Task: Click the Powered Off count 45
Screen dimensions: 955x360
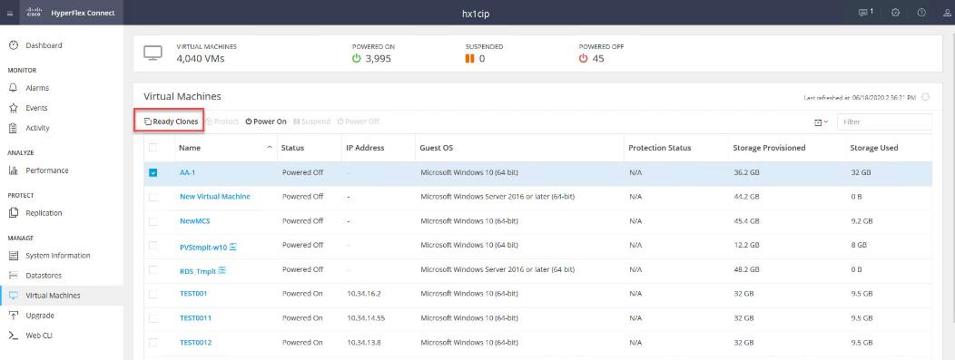Action: [598, 59]
